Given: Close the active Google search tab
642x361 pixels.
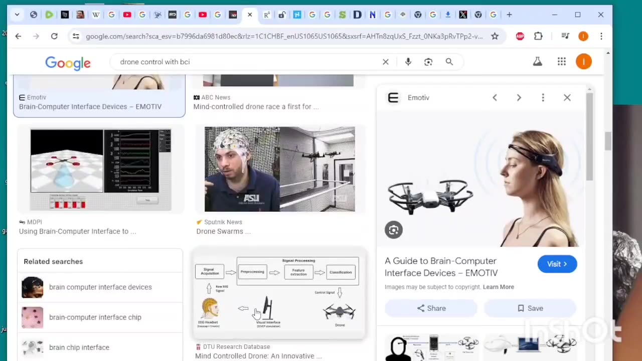Looking at the screenshot, I should 250,15.
